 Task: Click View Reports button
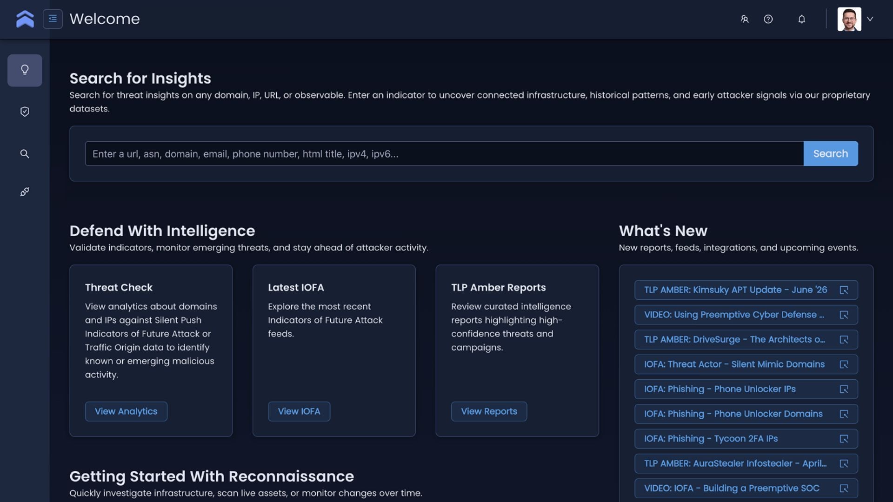(x=489, y=411)
